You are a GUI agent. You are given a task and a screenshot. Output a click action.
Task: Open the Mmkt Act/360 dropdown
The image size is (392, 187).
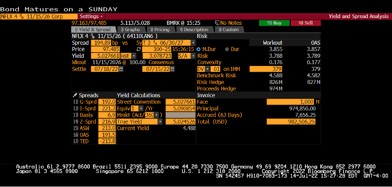pos(157,115)
